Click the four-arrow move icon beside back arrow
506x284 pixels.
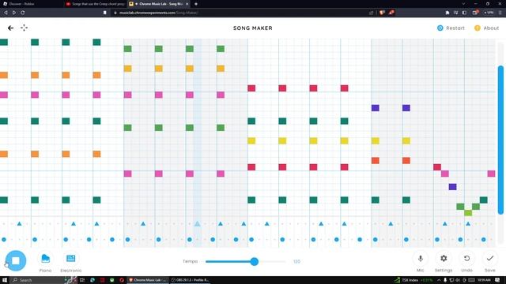25,28
